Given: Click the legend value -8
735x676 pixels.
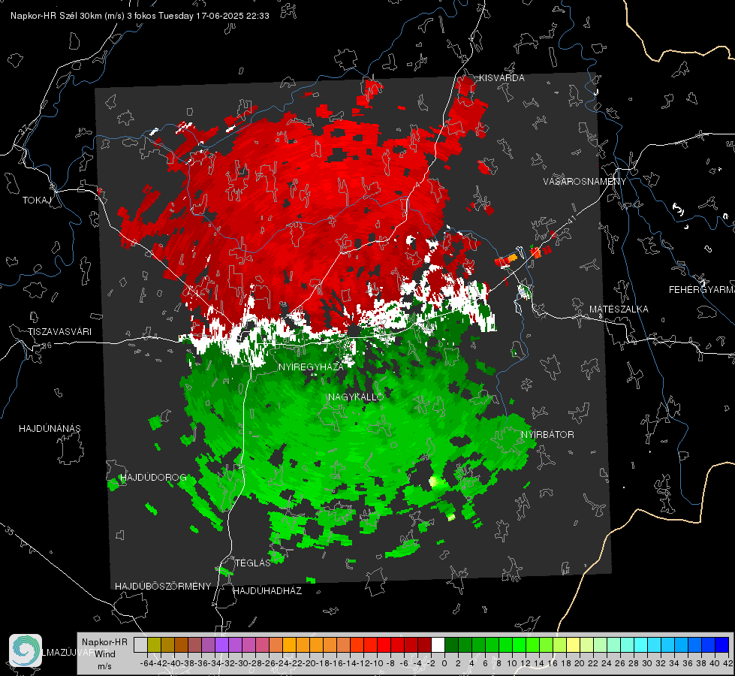Looking at the screenshot, I should point(390,663).
